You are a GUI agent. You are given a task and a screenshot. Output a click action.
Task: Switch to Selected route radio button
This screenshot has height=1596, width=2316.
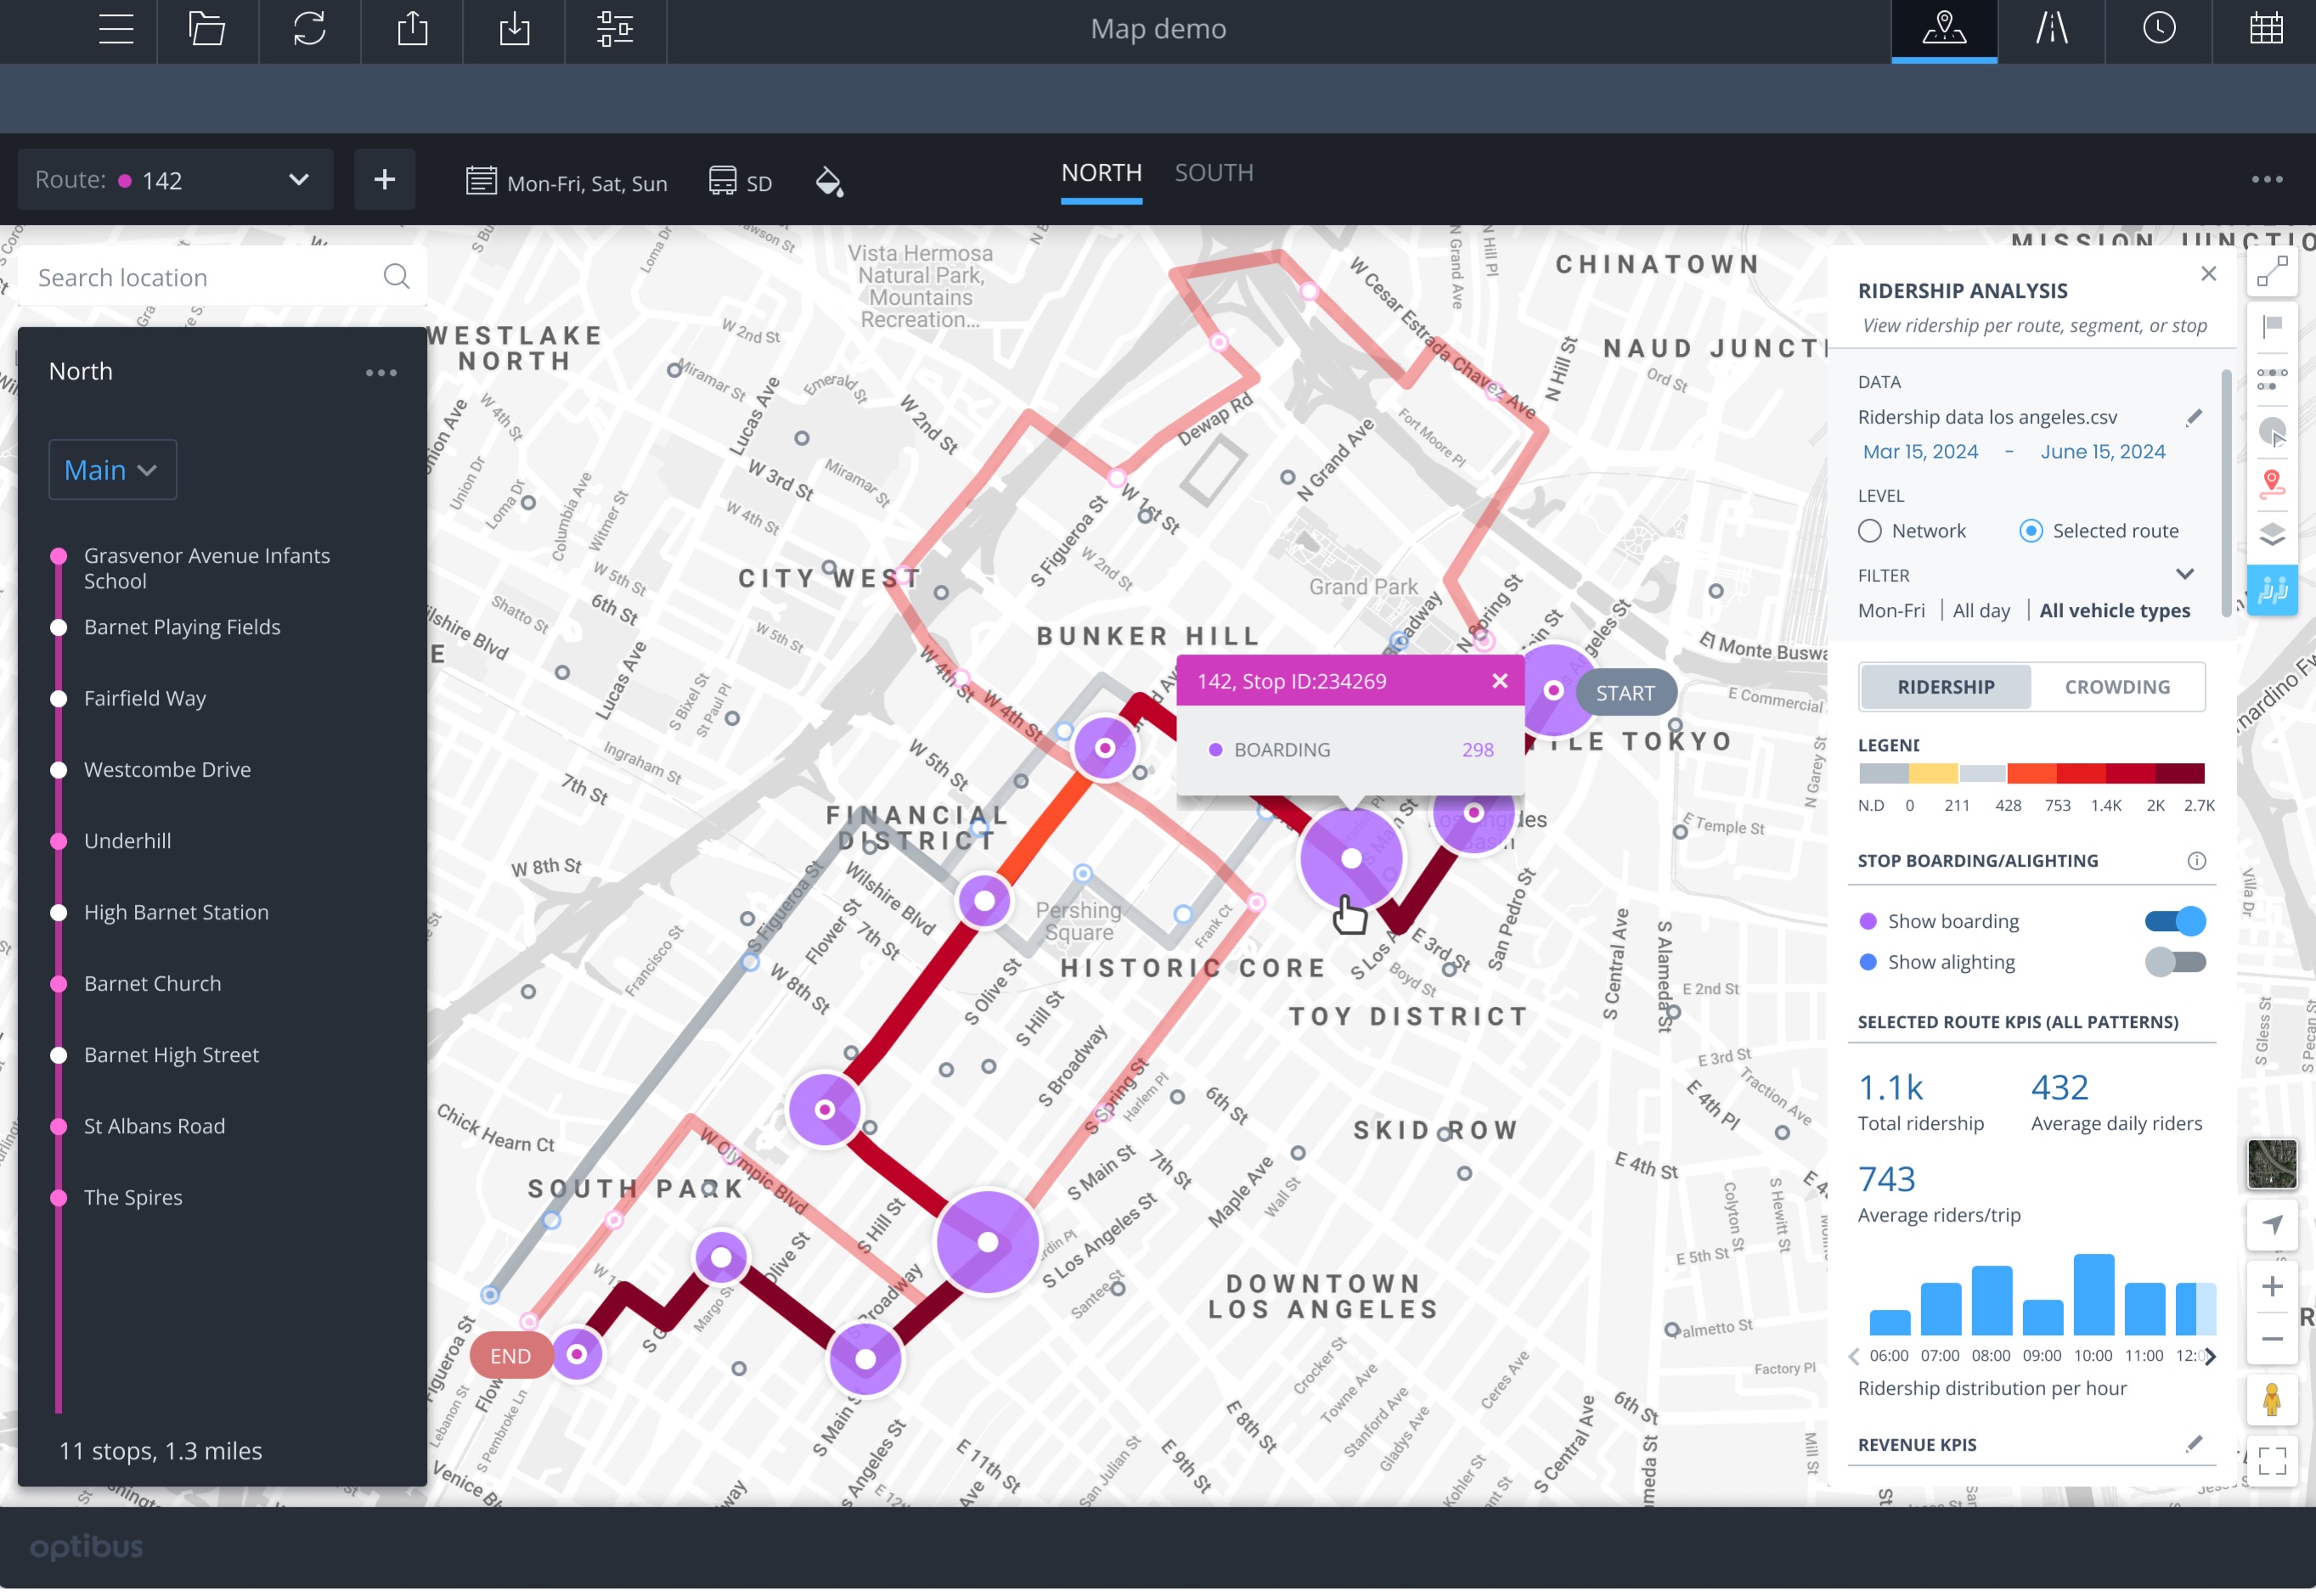pyautogui.click(x=2032, y=531)
